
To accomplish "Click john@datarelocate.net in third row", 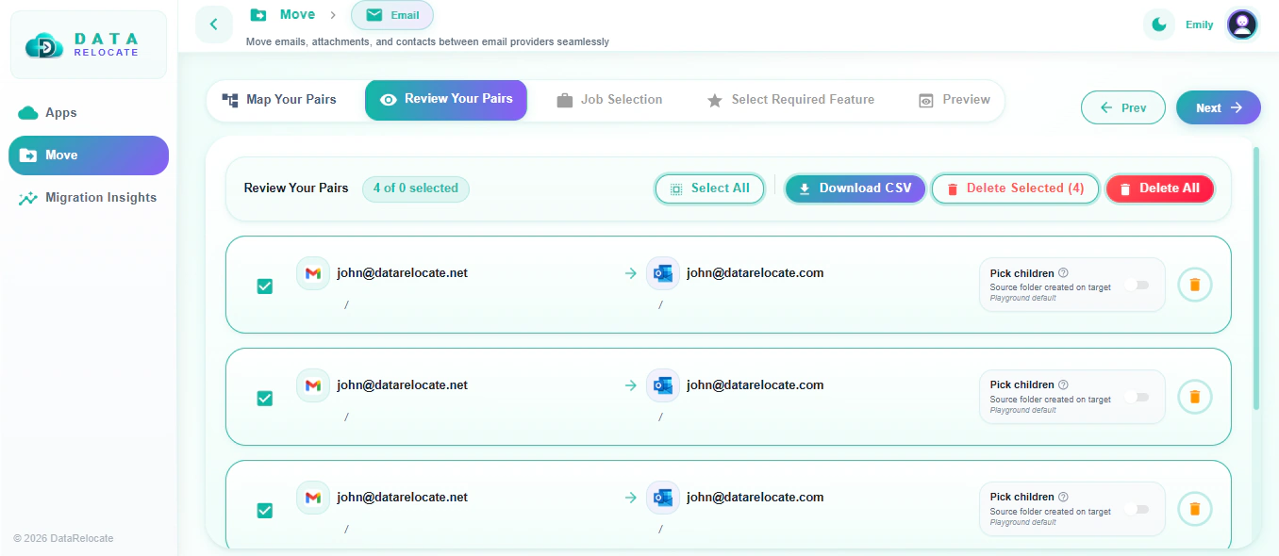I will [403, 498].
